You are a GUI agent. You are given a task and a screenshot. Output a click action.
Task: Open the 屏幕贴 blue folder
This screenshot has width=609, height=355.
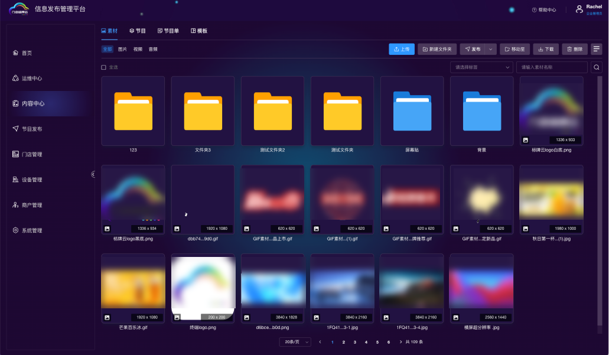click(412, 111)
